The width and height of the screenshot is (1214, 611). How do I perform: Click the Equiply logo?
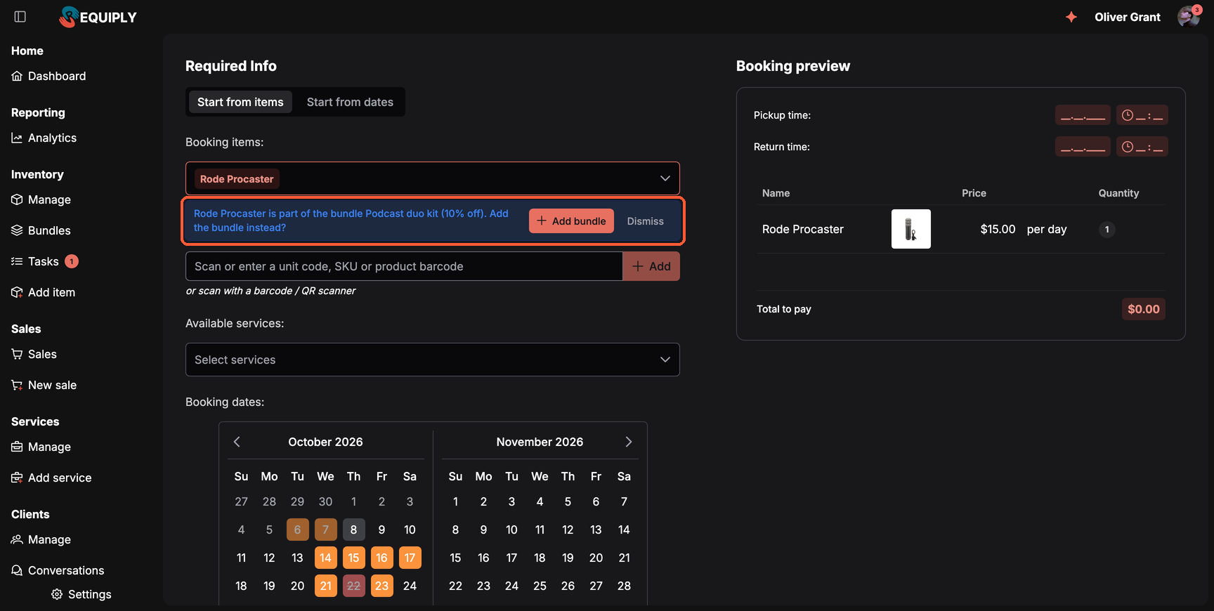(98, 17)
